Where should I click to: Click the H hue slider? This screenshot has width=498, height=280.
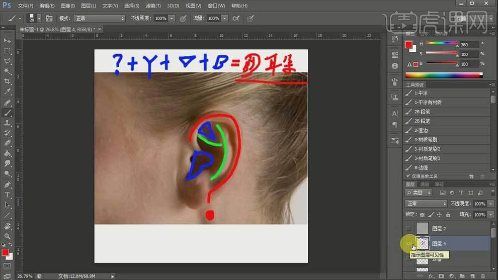pyautogui.click(x=442, y=44)
